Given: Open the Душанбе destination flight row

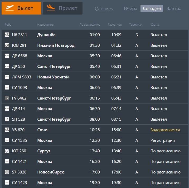Looking at the screenshot, I should 46,35.
